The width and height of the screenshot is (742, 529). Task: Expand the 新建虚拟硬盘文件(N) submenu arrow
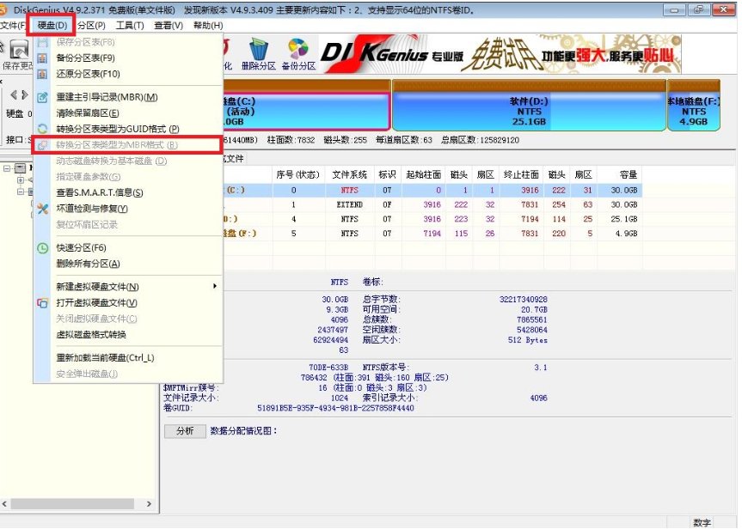coord(215,287)
